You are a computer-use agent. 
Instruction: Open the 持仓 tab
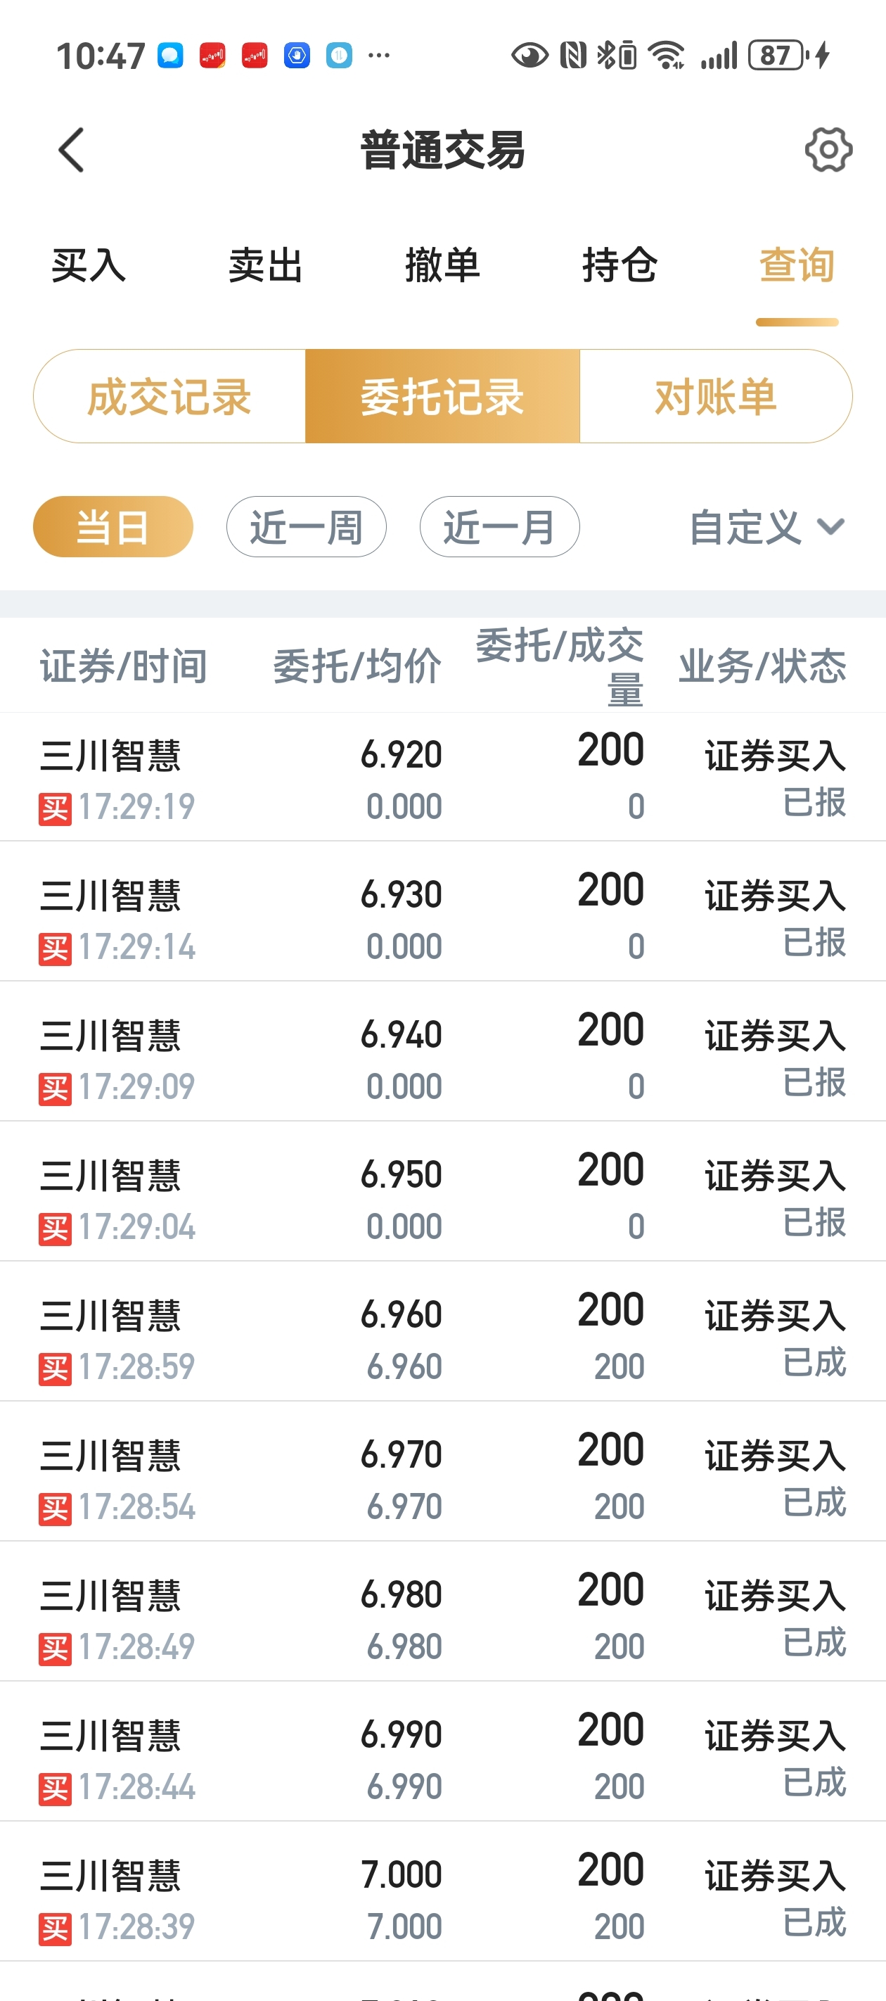point(619,266)
